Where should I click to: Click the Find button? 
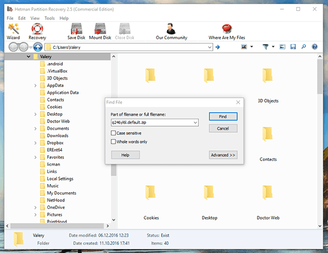click(x=223, y=117)
